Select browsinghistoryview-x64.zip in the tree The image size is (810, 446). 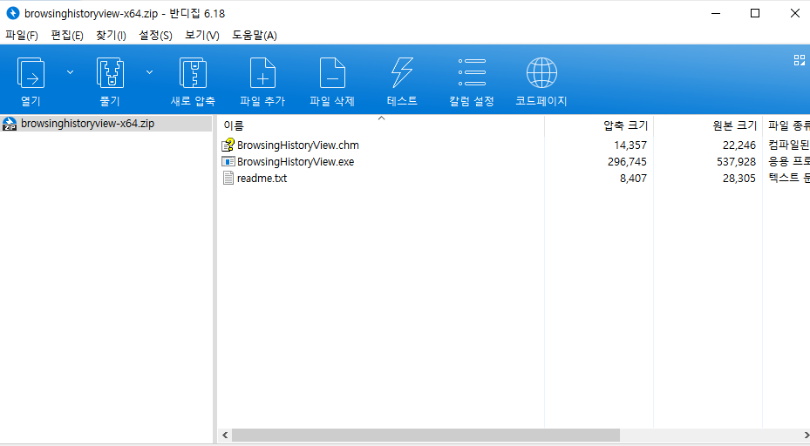88,124
